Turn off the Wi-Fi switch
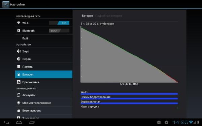 (59, 23)
